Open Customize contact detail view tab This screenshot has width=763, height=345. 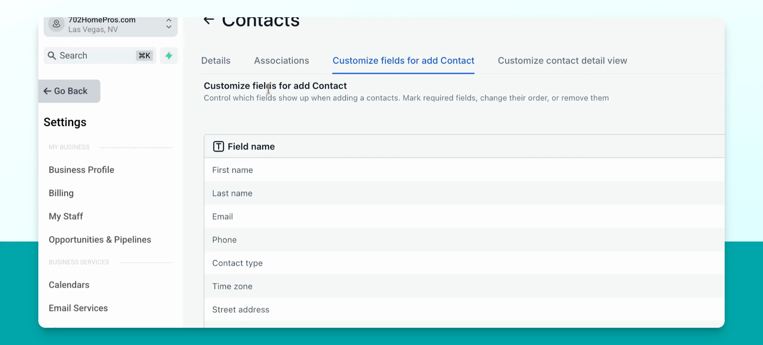coord(562,61)
